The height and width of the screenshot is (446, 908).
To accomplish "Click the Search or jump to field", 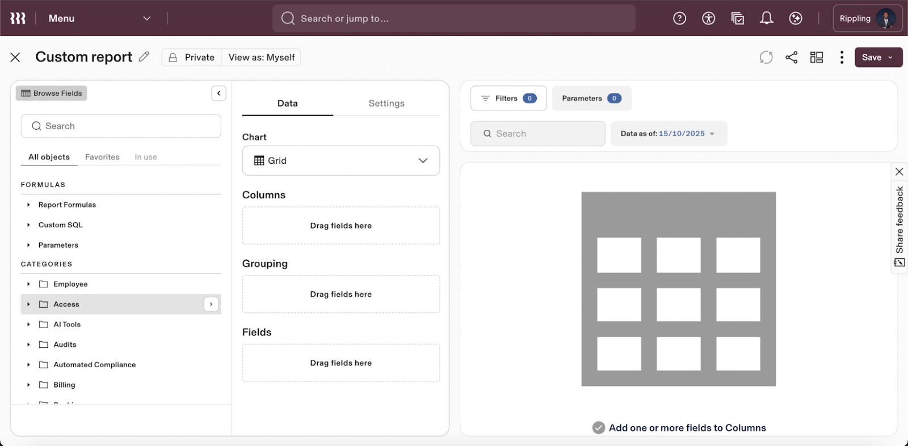I will click(454, 19).
